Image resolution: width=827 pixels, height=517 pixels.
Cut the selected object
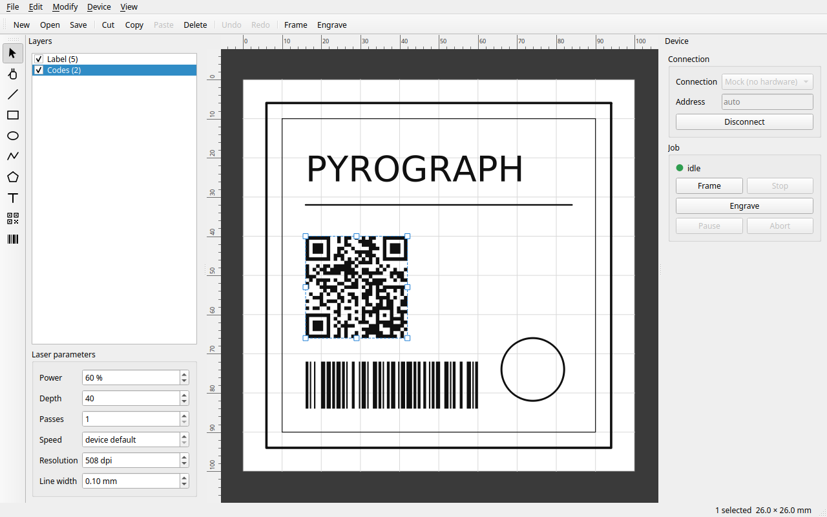(x=108, y=25)
